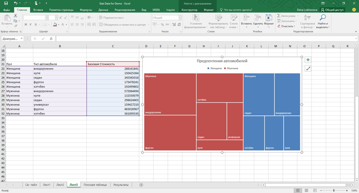Open the font size dropdown

56,18
